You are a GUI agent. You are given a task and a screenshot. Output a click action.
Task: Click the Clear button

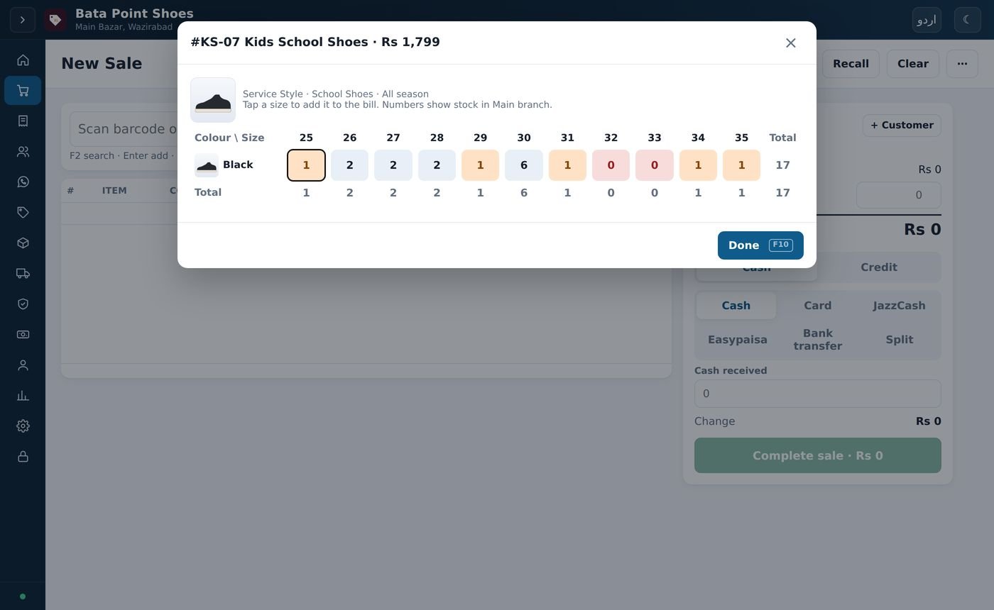click(x=912, y=64)
